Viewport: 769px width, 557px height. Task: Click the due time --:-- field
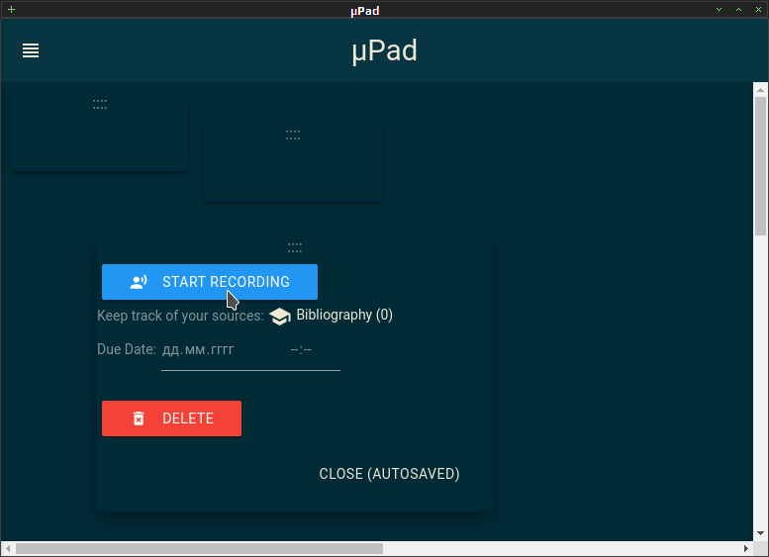pyautogui.click(x=301, y=349)
